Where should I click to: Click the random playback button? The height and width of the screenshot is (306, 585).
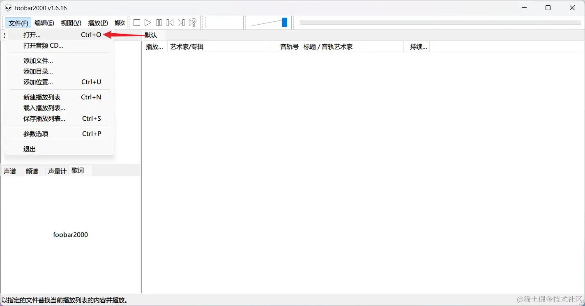pyautogui.click(x=192, y=23)
